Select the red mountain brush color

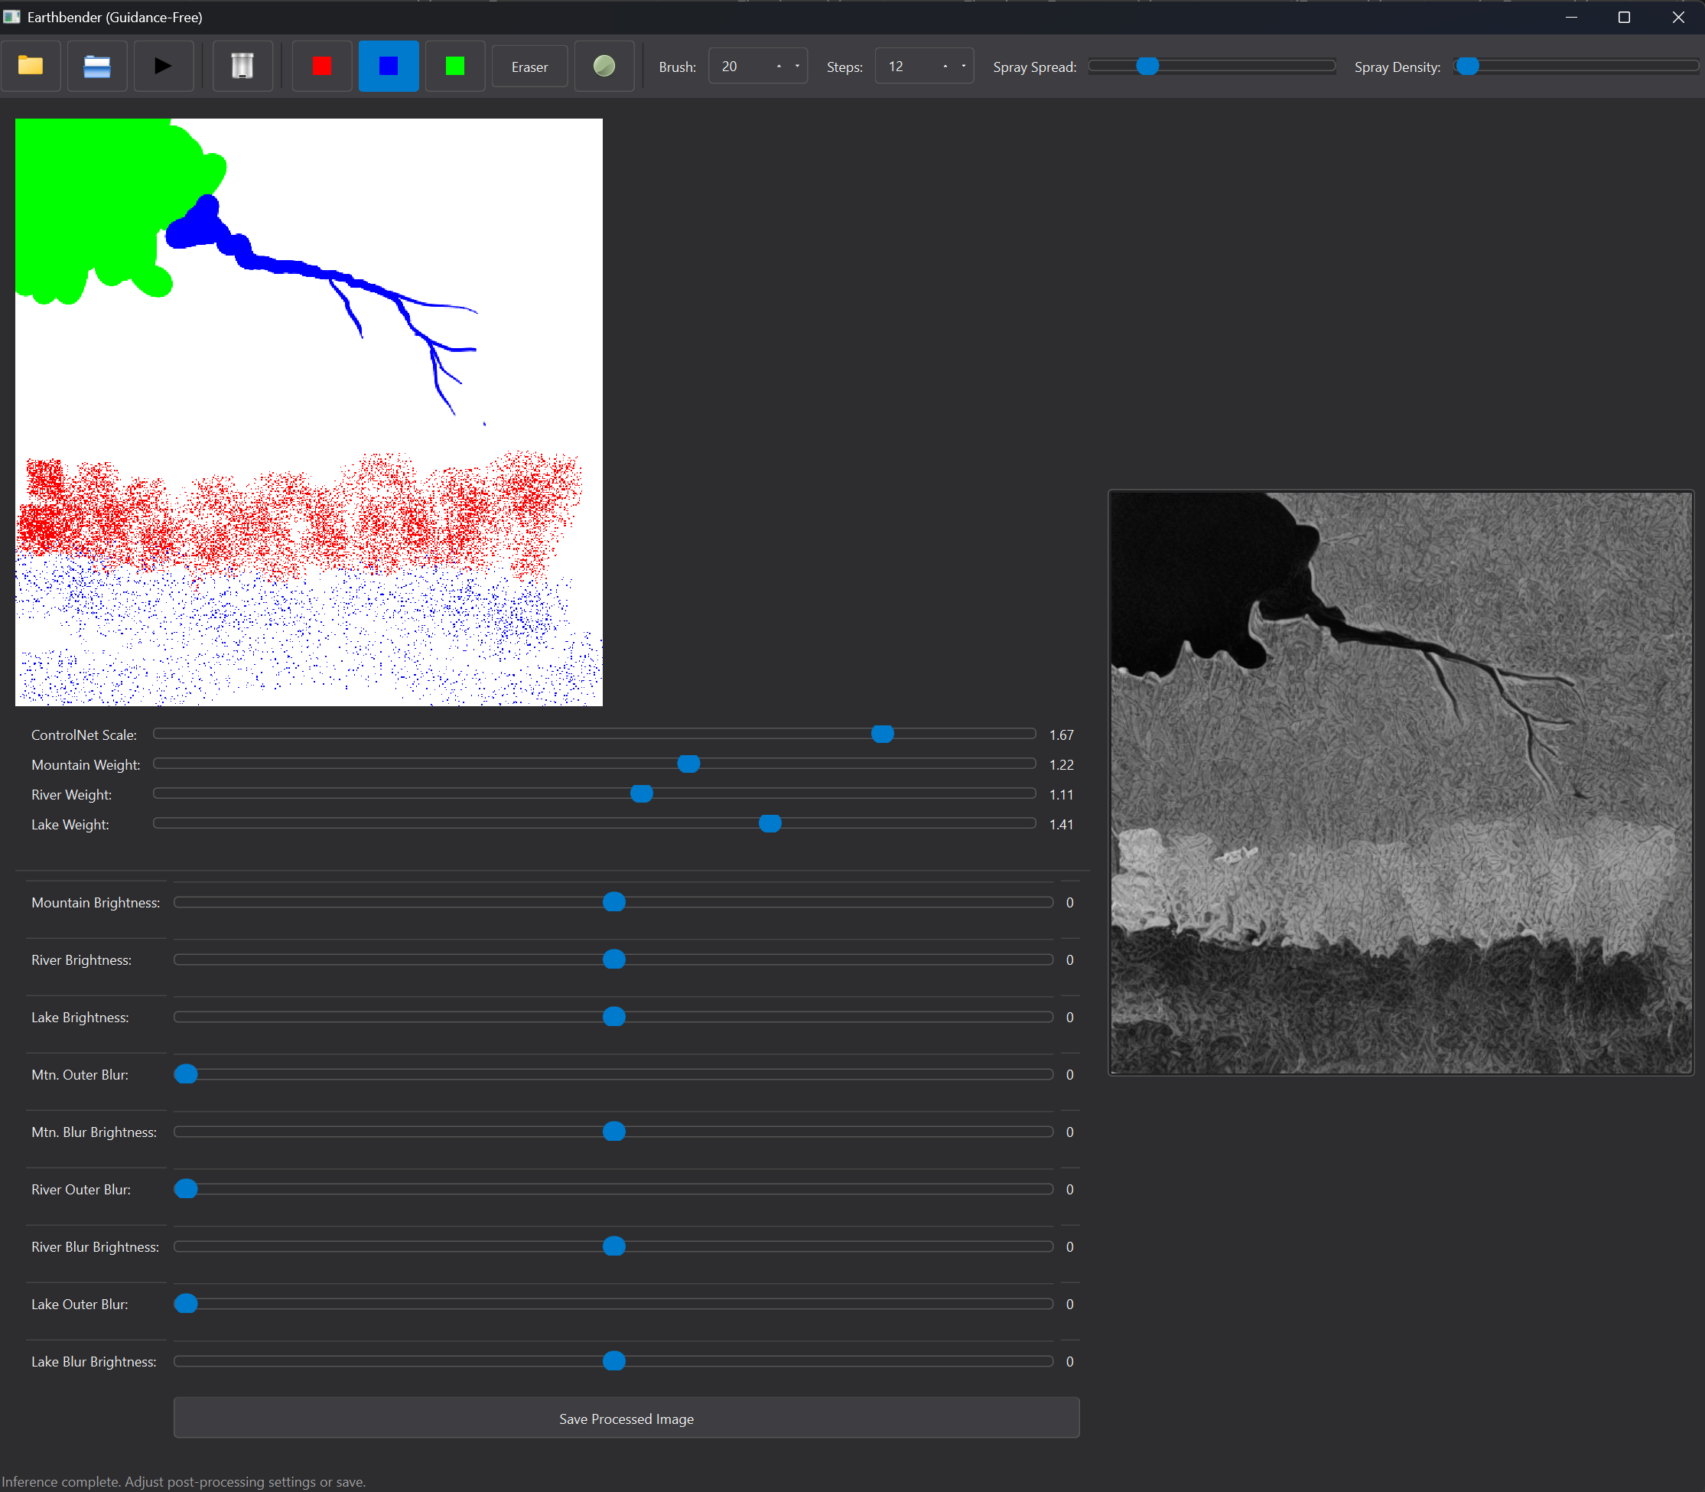[321, 66]
